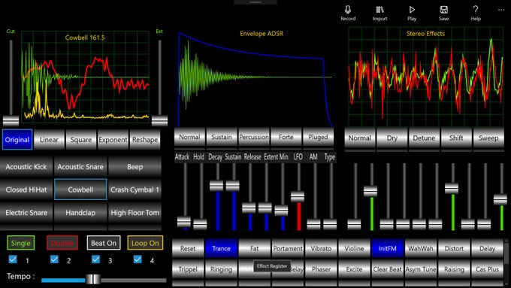
Task: Enable the Loop On toggle
Action: click(145, 243)
